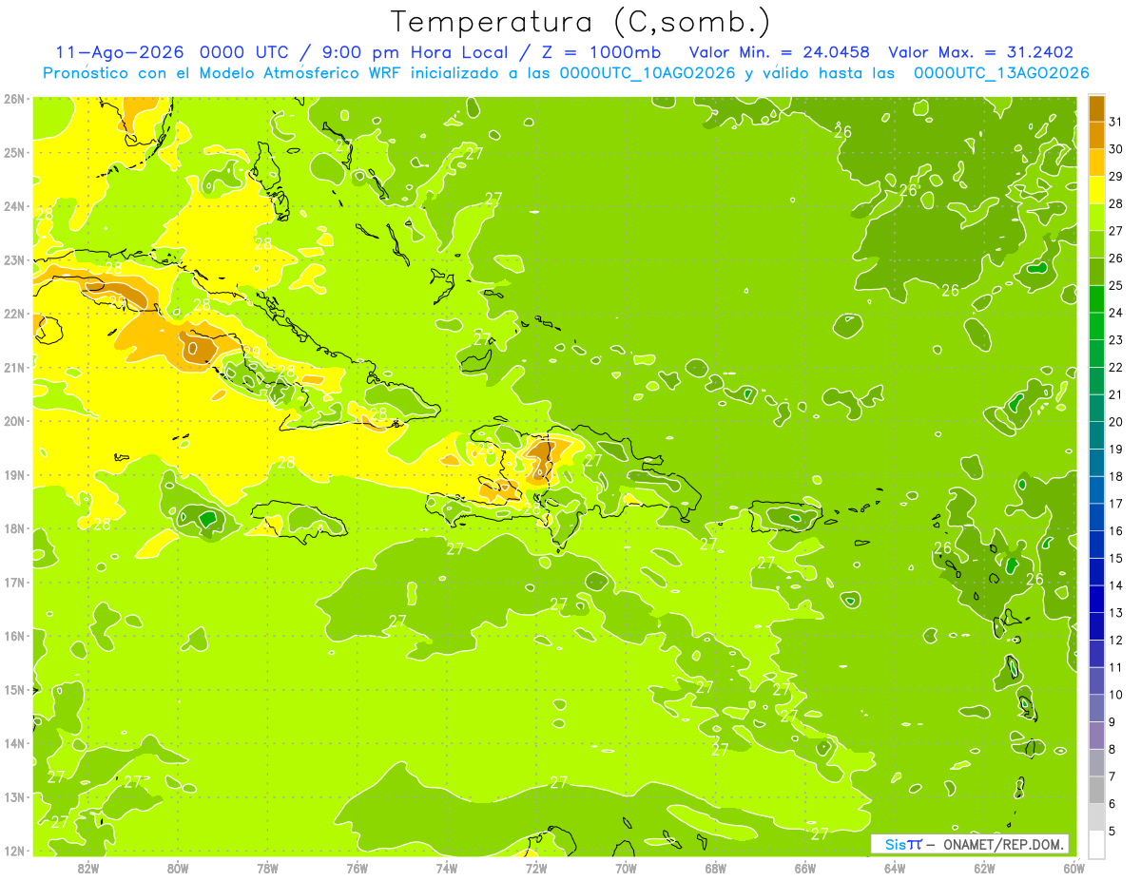This screenshot has height=881, width=1141.
Task: Click the 78W longitude axis label
Action: pyautogui.click(x=267, y=869)
